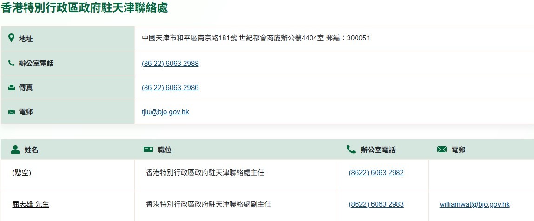Click the person icon beside 姓名
Screen dimensions: 534x221
[x=15, y=149]
